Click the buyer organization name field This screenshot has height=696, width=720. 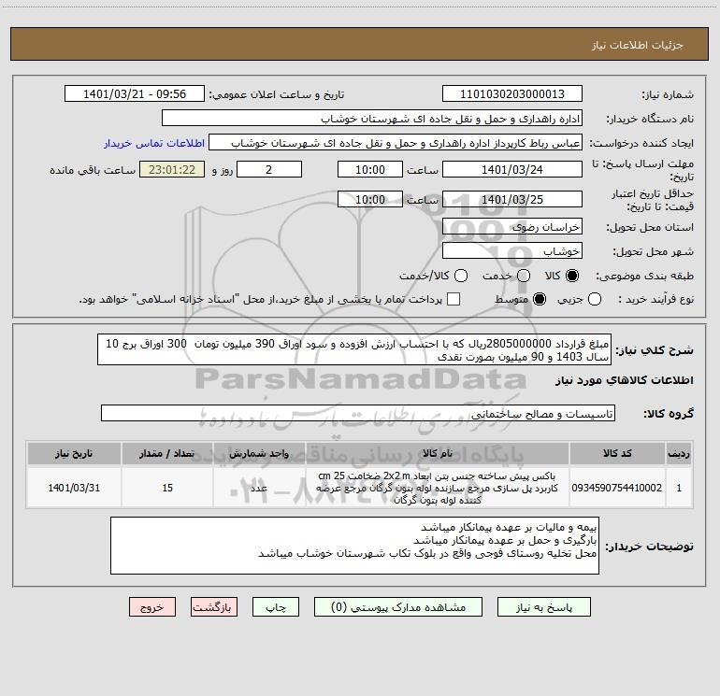tap(372, 119)
